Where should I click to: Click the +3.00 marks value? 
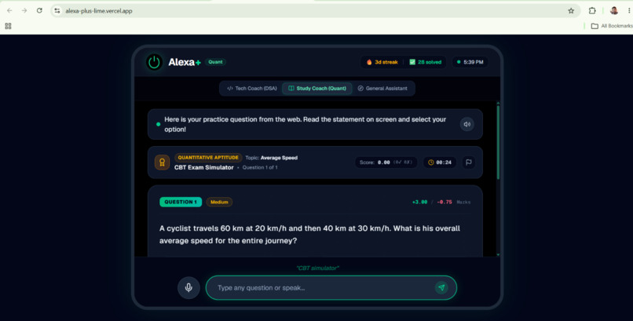tap(419, 202)
